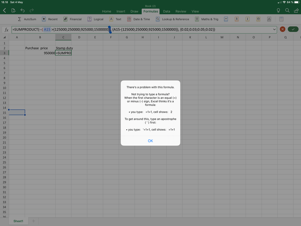Open Lookup & Reference functions

tap(172, 19)
